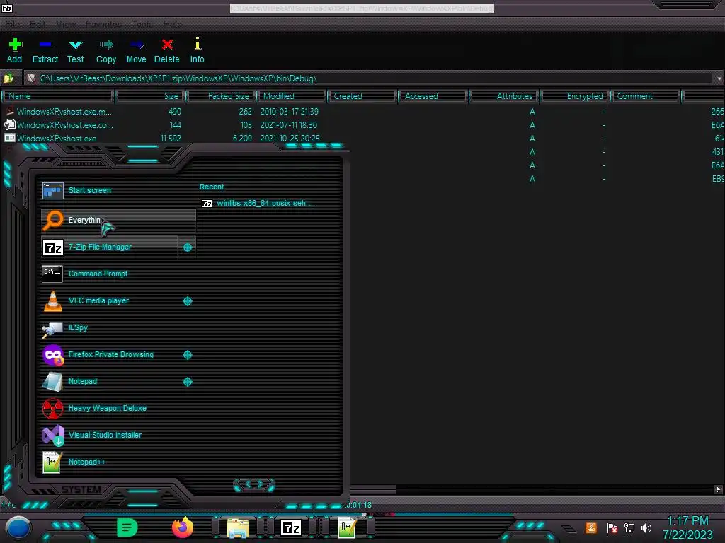
Task: Click the Attributes column header
Action: tap(504, 96)
